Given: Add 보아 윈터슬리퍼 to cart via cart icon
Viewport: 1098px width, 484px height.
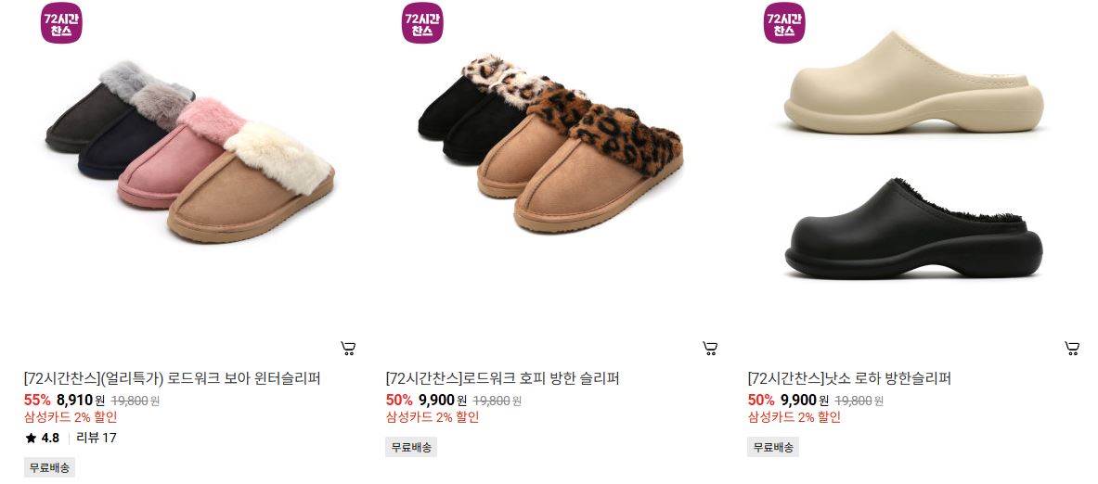Looking at the screenshot, I should click(x=348, y=348).
